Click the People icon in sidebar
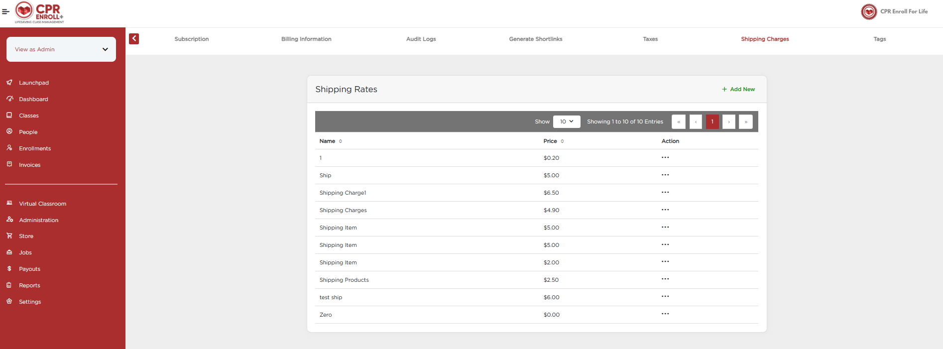The height and width of the screenshot is (349, 943). [x=9, y=132]
